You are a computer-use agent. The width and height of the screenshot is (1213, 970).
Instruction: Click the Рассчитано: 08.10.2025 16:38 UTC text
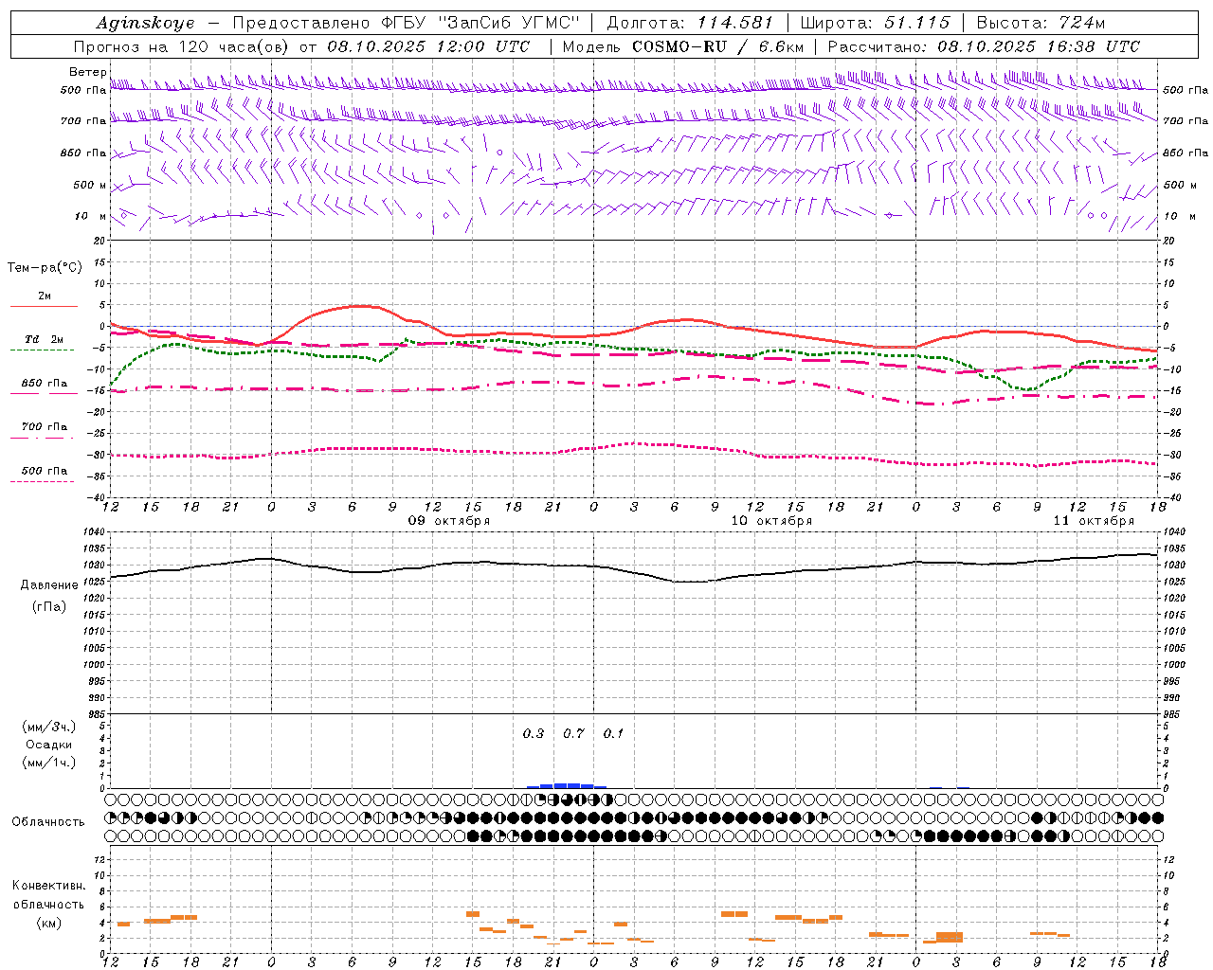(984, 46)
